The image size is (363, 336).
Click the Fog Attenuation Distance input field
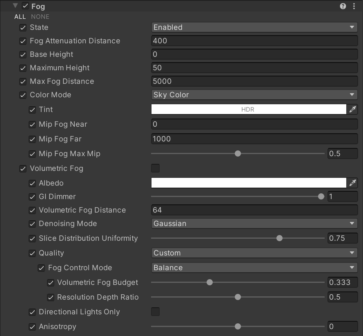tap(254, 41)
